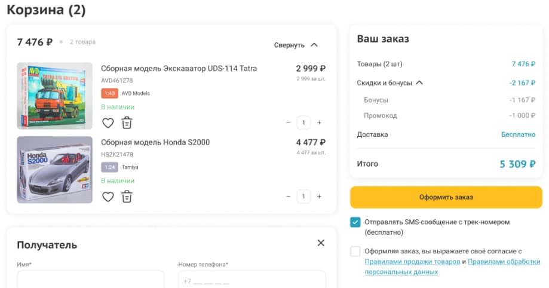Click the Оформить заказ button

pyautogui.click(x=446, y=197)
